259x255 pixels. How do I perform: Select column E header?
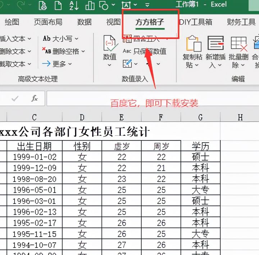coord(122,117)
